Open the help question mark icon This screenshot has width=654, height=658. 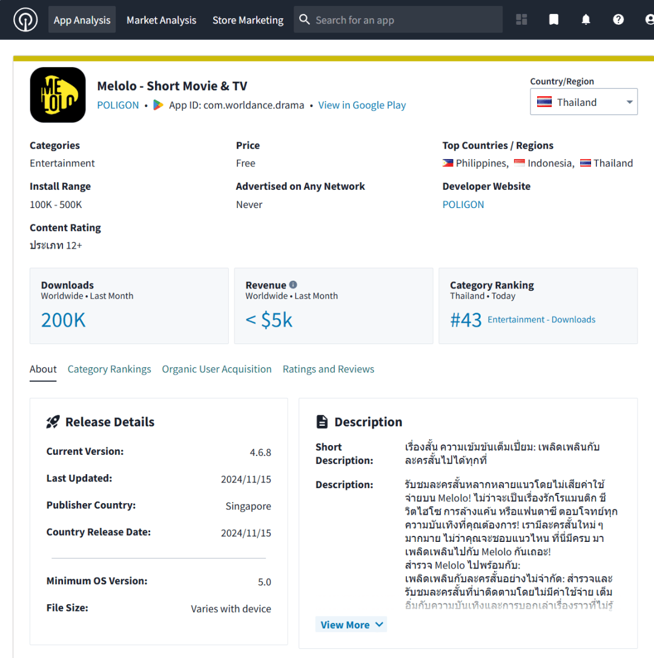(x=618, y=20)
